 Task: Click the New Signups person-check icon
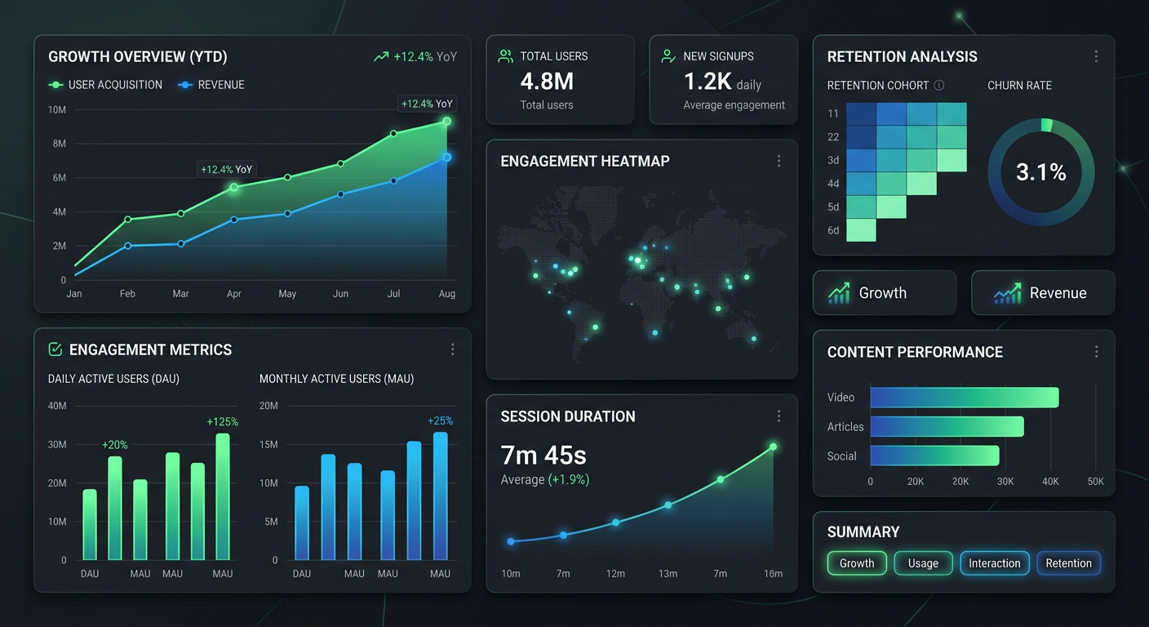coord(668,56)
